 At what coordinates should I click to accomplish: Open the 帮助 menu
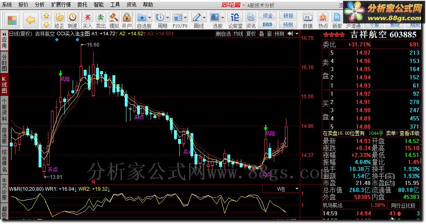148,5
